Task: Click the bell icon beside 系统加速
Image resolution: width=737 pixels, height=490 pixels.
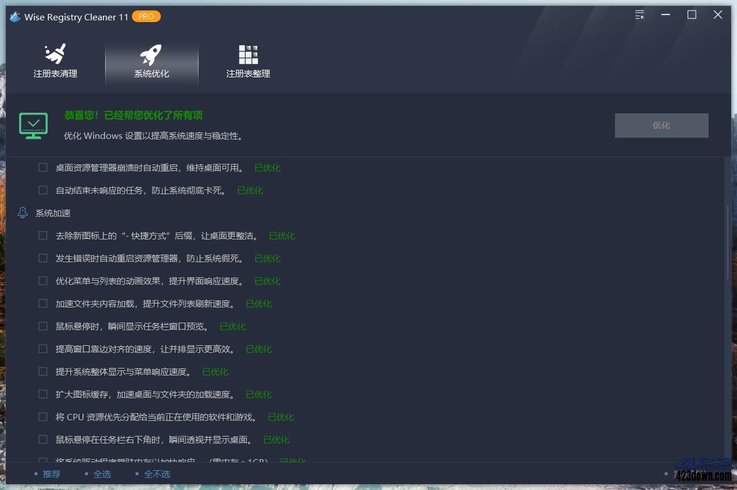Action: point(23,213)
